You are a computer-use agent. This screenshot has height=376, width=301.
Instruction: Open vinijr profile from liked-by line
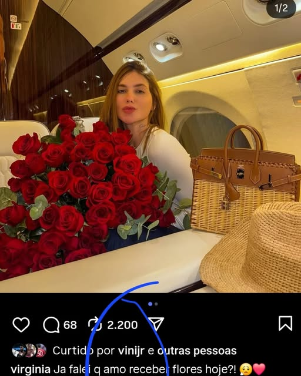(132, 351)
